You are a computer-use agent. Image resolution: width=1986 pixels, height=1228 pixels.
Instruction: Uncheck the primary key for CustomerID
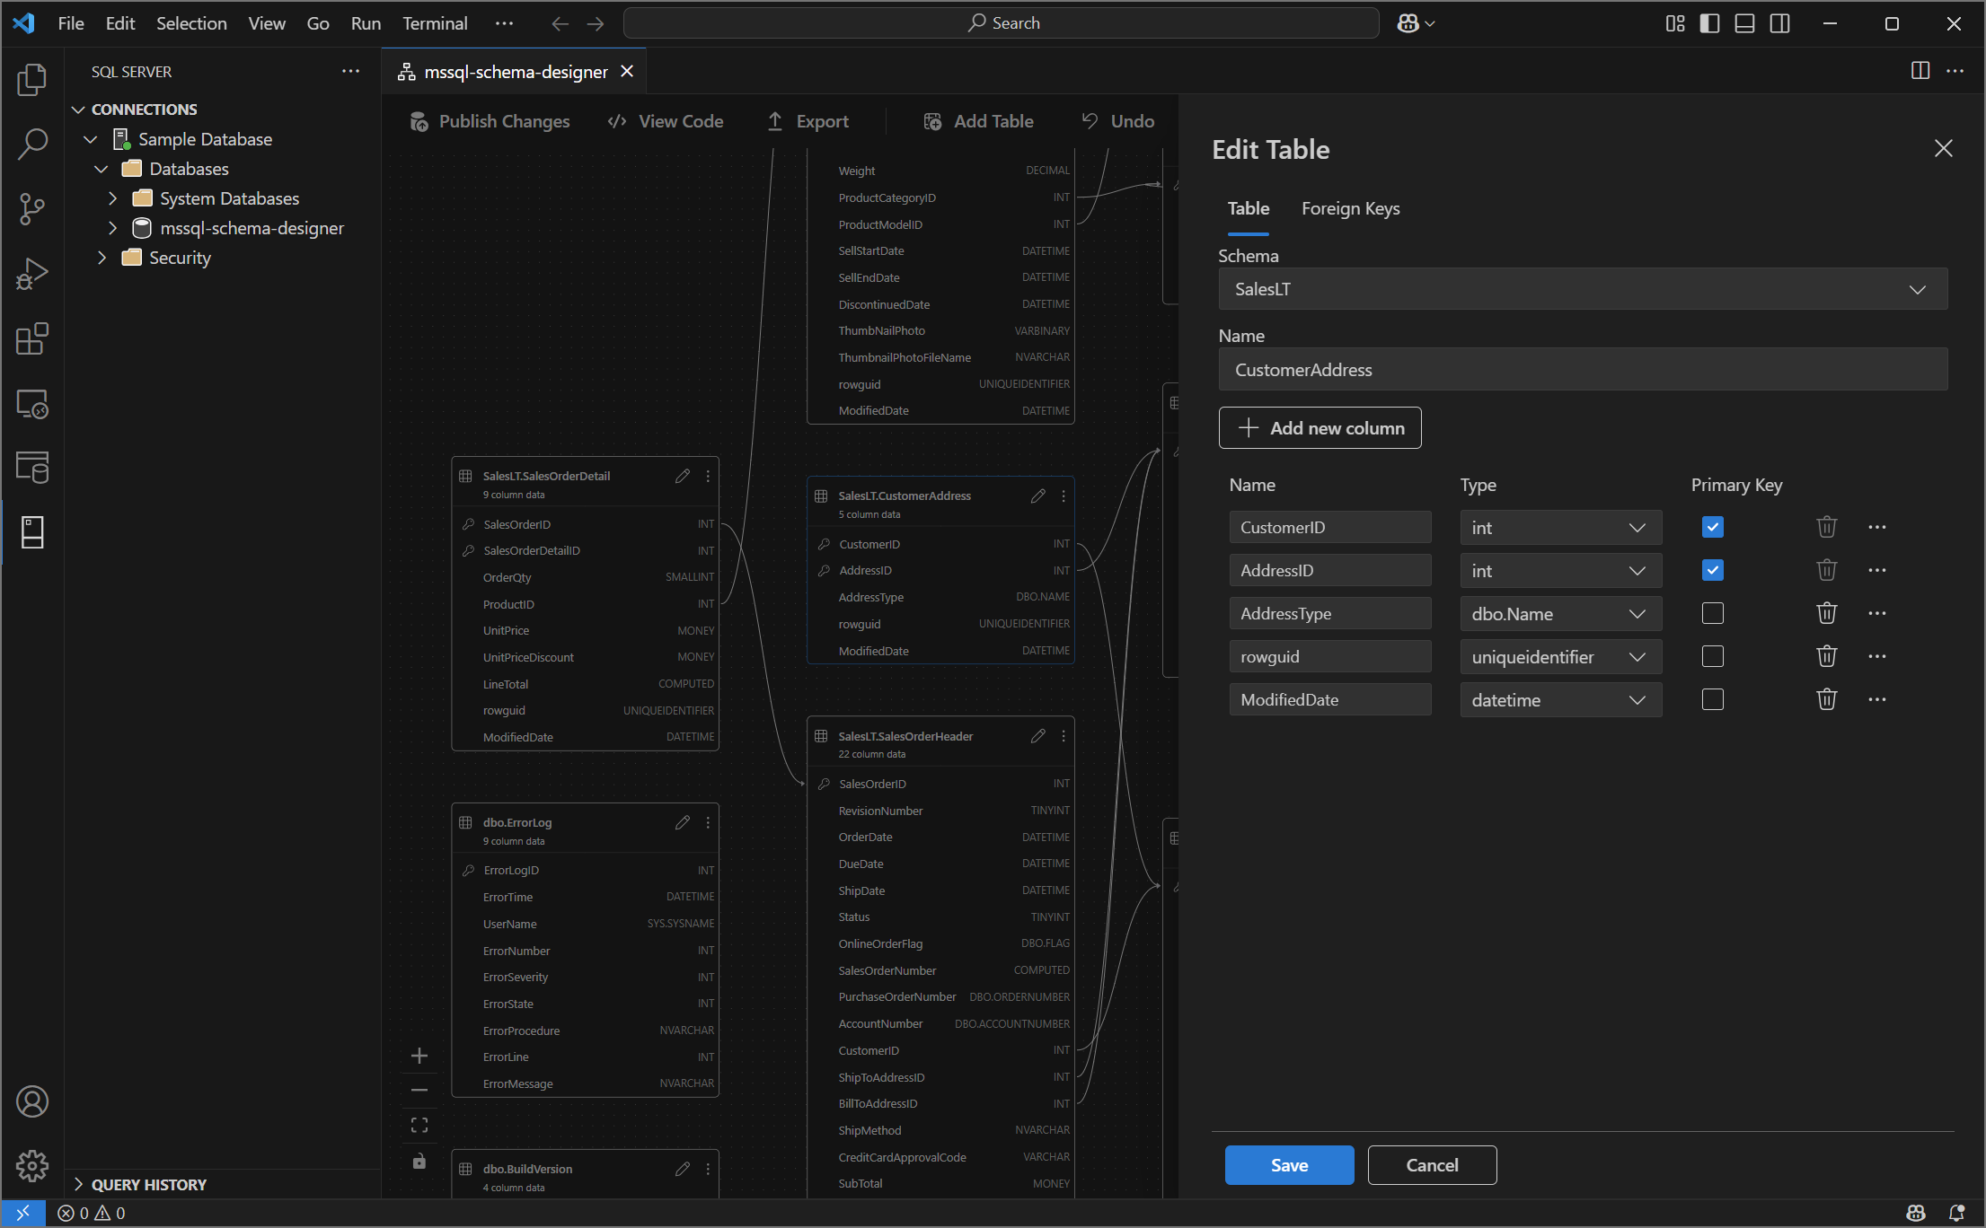click(1712, 527)
